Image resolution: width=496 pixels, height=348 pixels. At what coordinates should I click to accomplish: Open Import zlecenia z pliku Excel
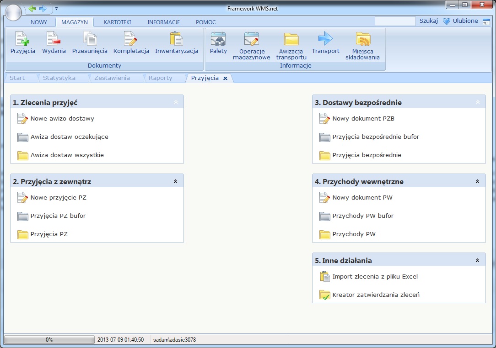tap(375, 277)
